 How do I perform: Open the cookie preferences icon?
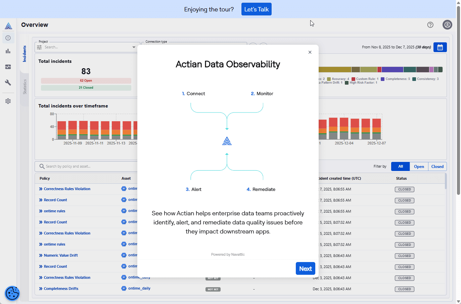[x=12, y=293]
